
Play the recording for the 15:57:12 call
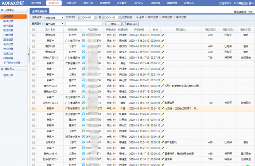pos(114,91)
